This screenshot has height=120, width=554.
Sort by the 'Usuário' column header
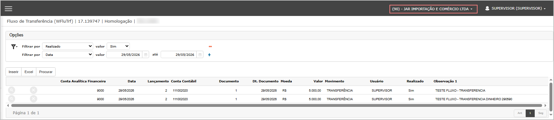pyautogui.click(x=377, y=81)
